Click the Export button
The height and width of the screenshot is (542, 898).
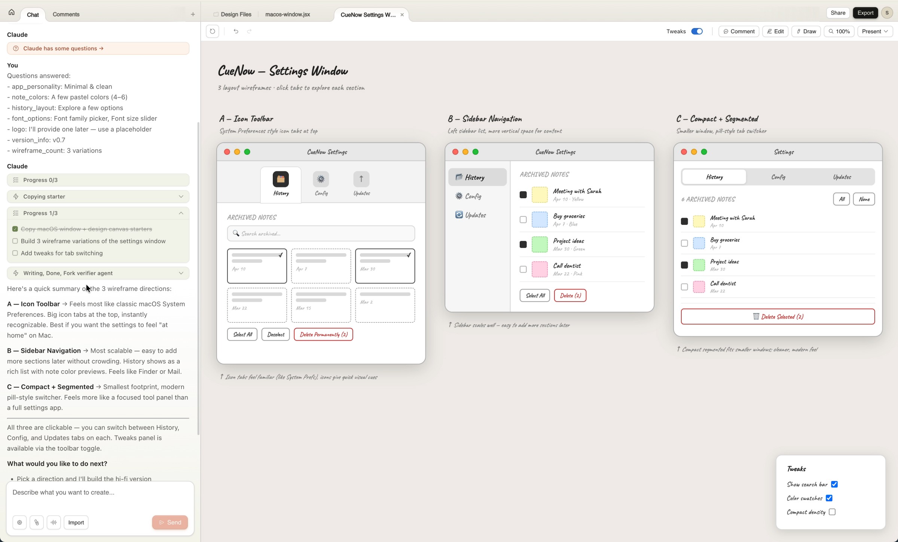pos(865,12)
